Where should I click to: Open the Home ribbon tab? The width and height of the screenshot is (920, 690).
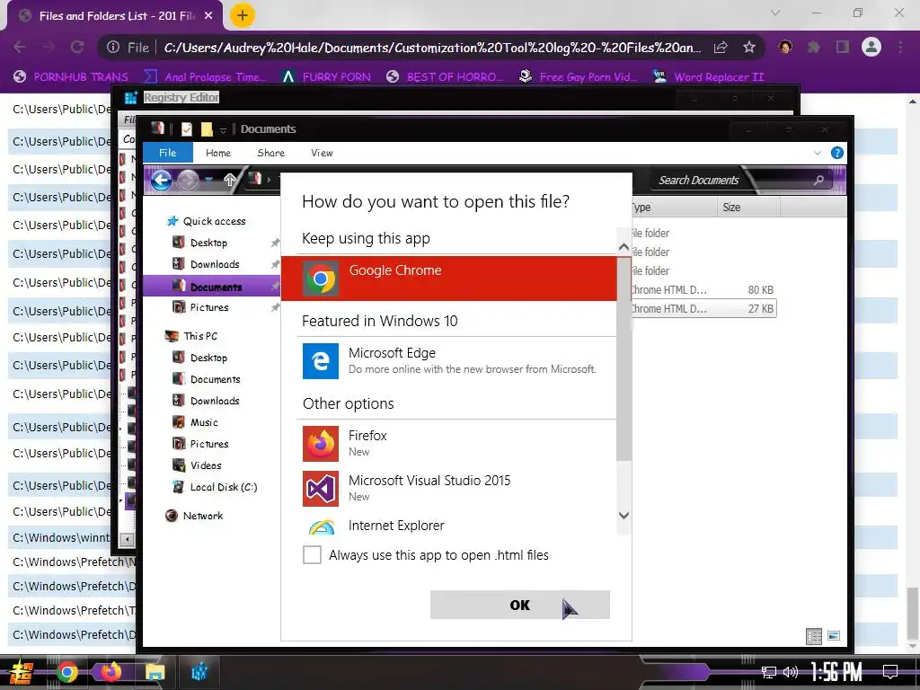[x=218, y=153]
